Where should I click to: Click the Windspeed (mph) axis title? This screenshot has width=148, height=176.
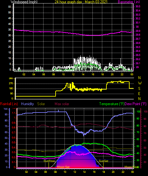[24, 2]
